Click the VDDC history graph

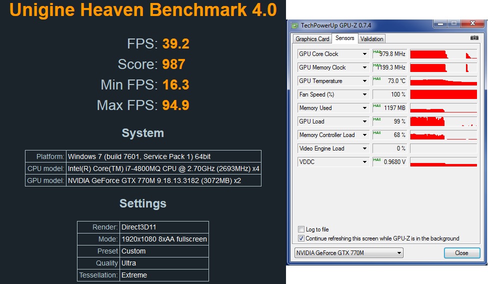pyautogui.click(x=443, y=162)
